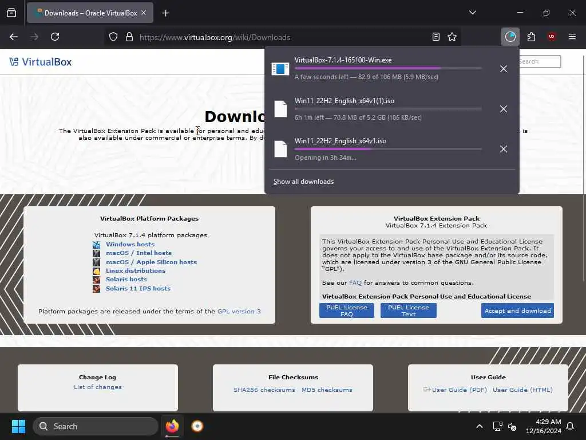Open User Guide (PDF) link
586x440 pixels.
[460, 390]
